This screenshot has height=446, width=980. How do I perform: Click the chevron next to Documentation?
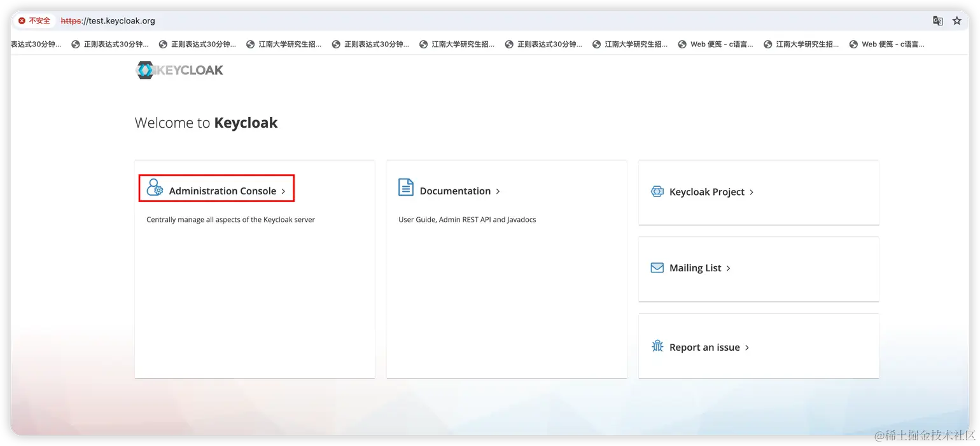pos(498,191)
